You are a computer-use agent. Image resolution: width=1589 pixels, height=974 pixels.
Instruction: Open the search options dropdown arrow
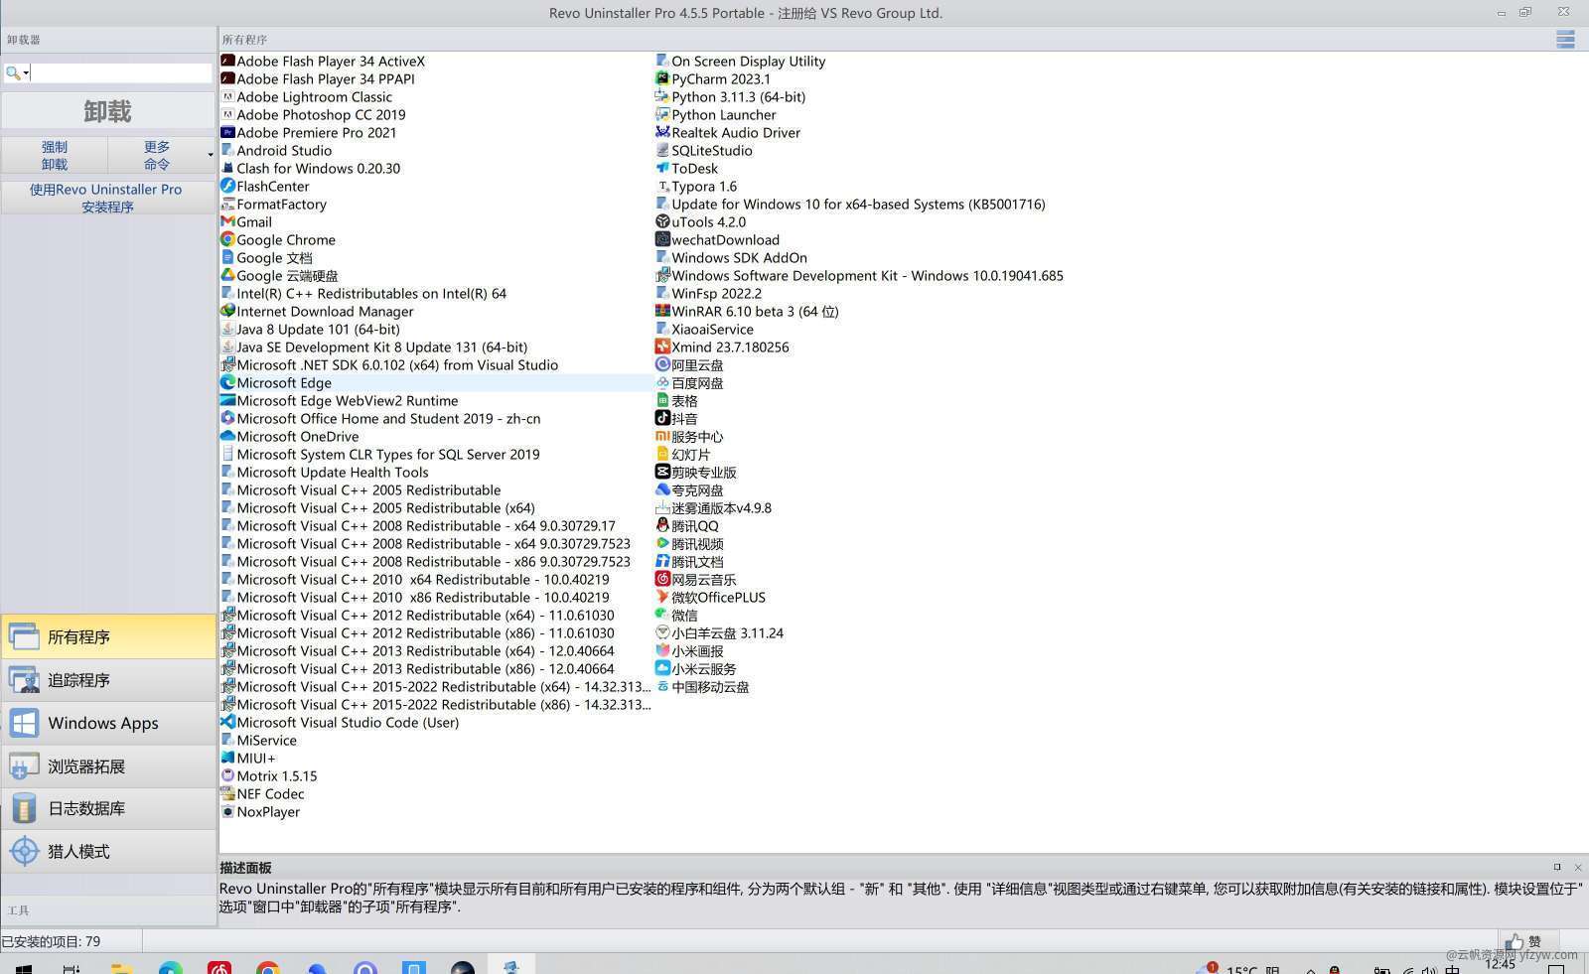click(x=26, y=73)
